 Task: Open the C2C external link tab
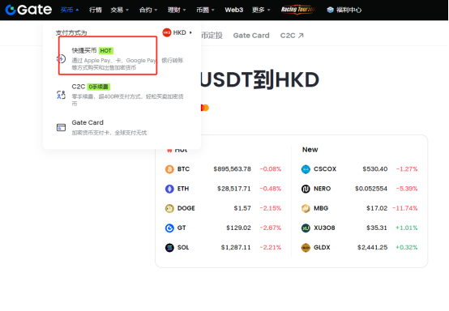[x=292, y=36]
